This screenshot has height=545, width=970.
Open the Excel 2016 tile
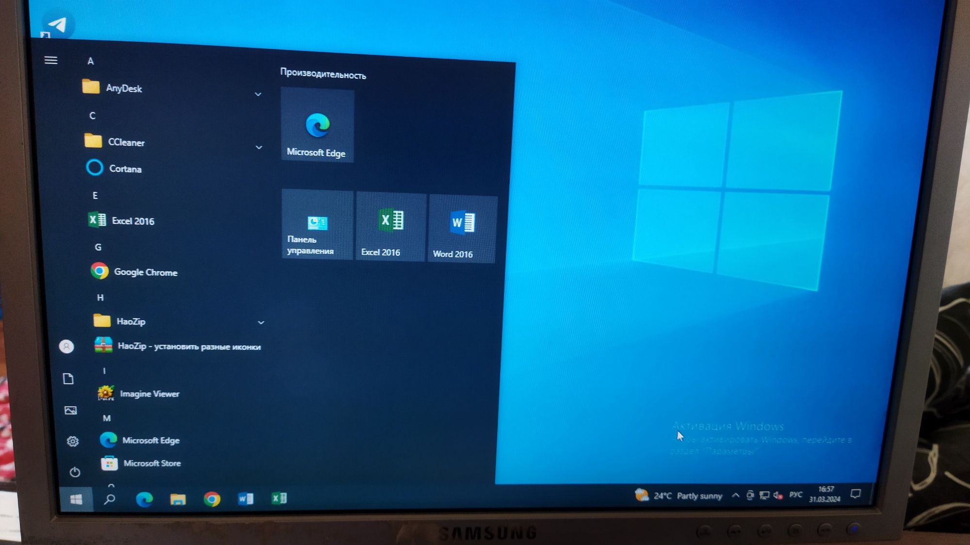[391, 226]
